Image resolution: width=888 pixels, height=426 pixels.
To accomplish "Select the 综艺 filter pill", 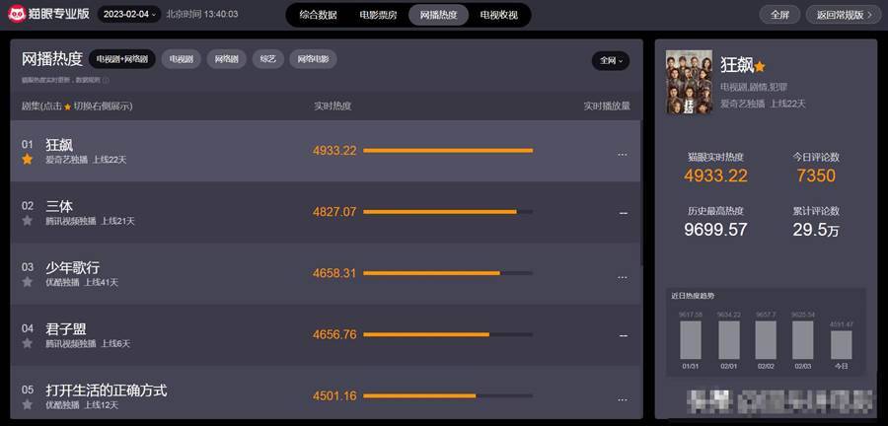I will (x=267, y=59).
